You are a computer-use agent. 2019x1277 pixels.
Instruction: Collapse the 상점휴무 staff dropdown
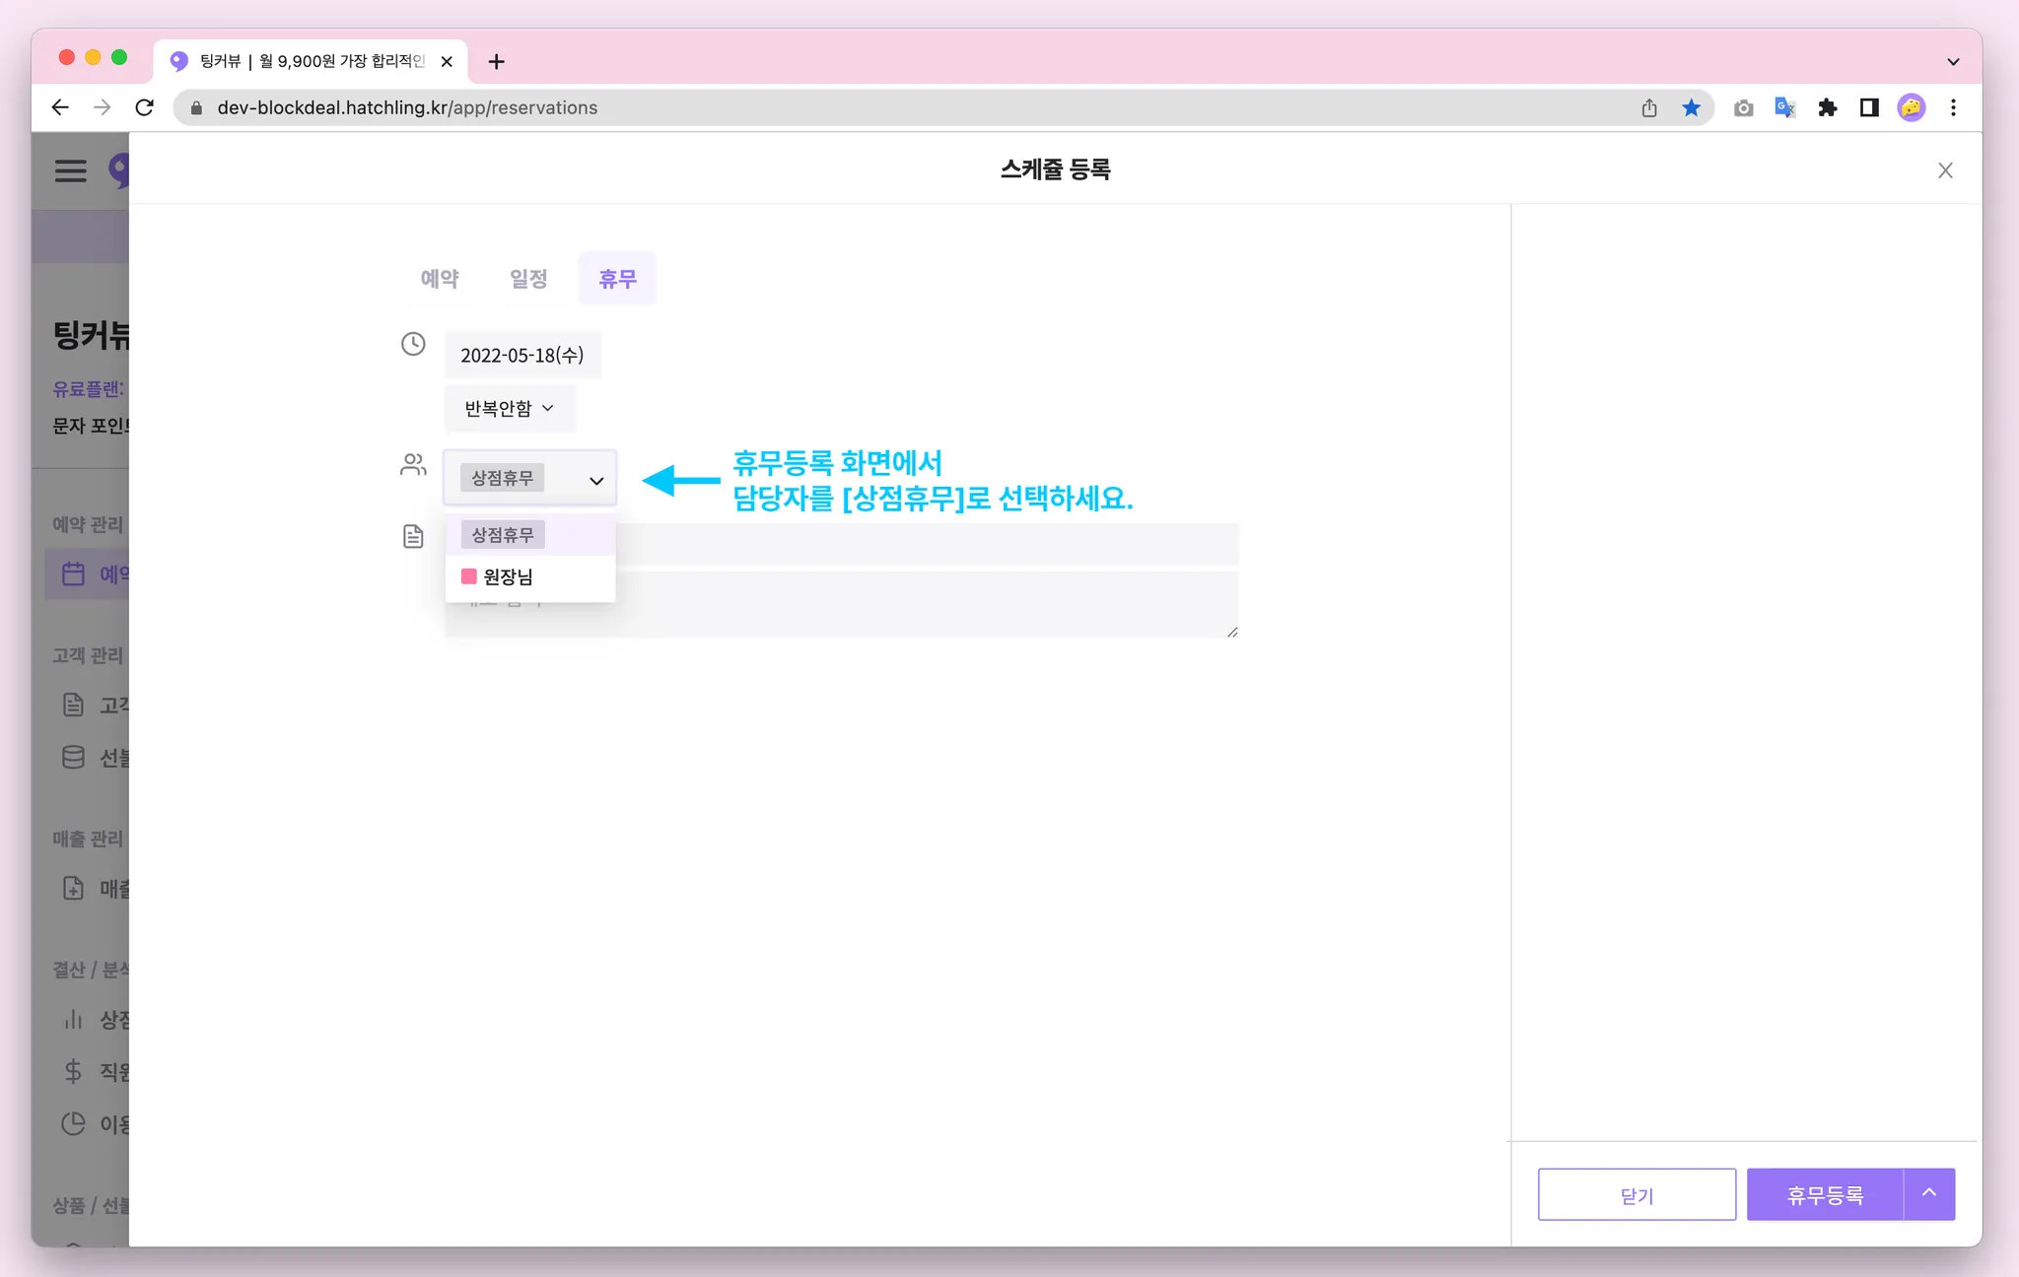point(595,480)
